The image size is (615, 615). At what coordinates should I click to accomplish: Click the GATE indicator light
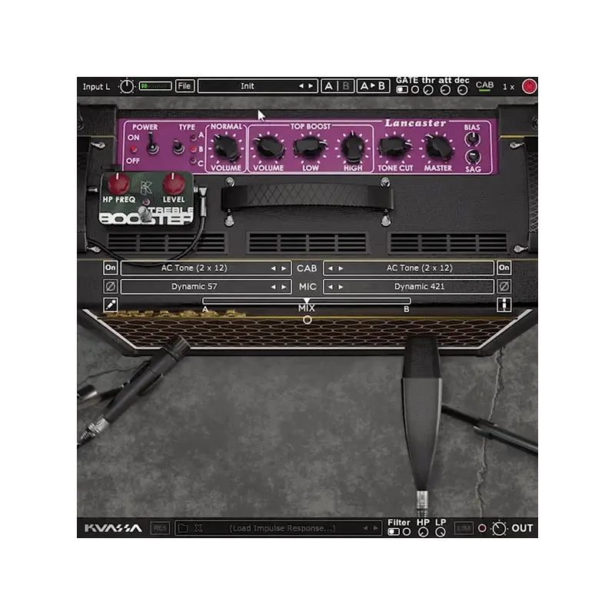coord(415,90)
